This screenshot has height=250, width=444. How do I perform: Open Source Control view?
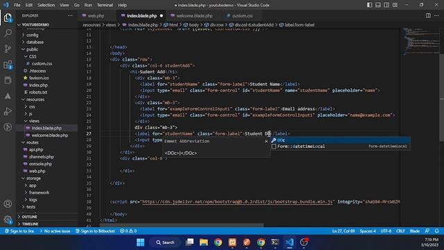tap(8, 49)
